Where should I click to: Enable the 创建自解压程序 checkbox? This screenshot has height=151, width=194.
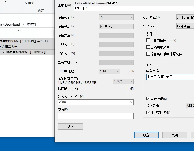(x=148, y=40)
